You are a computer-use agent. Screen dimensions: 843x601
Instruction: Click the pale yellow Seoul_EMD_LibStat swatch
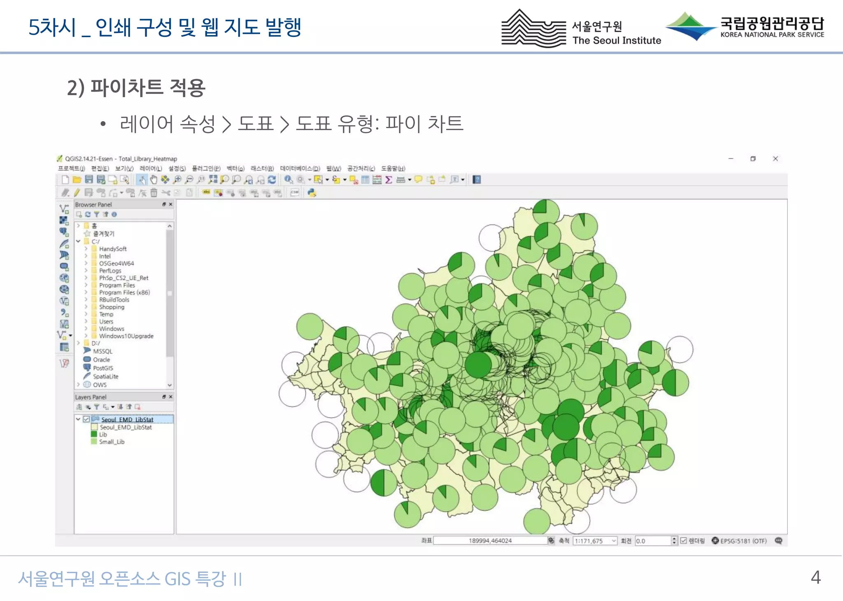click(x=94, y=427)
